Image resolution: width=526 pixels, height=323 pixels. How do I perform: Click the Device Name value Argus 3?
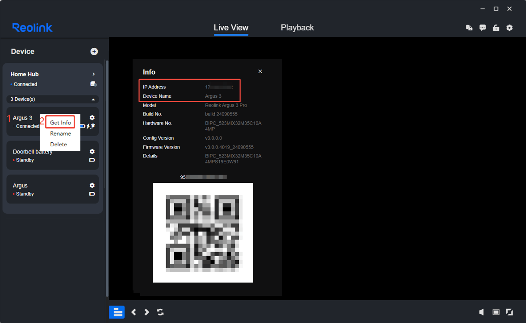click(213, 96)
